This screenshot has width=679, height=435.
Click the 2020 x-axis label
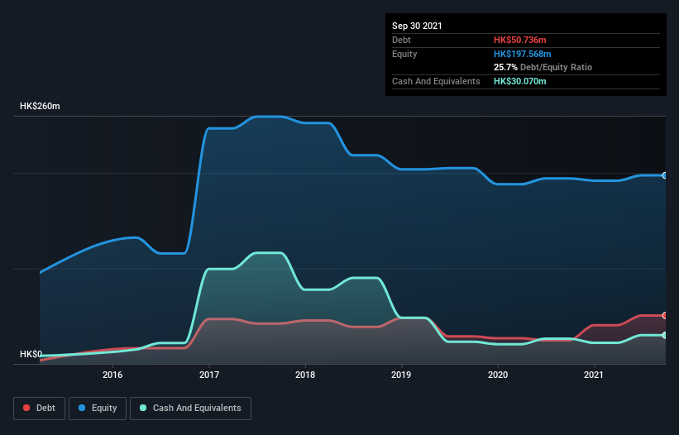pyautogui.click(x=498, y=375)
